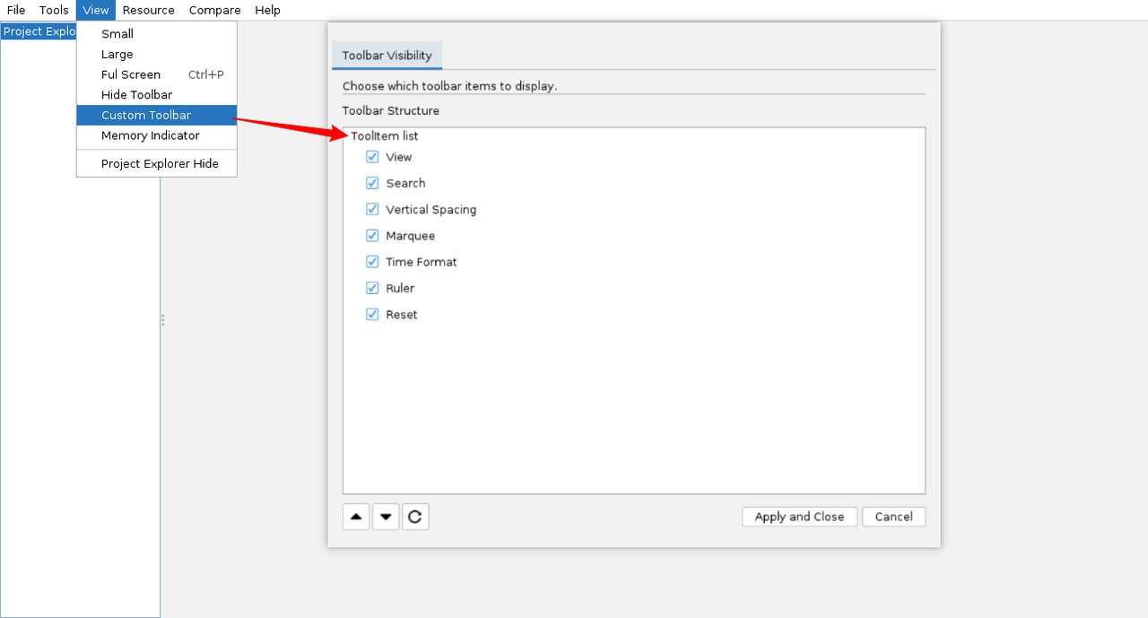Click the move down arrow button
Viewport: 1148px width, 618px height.
coord(386,517)
